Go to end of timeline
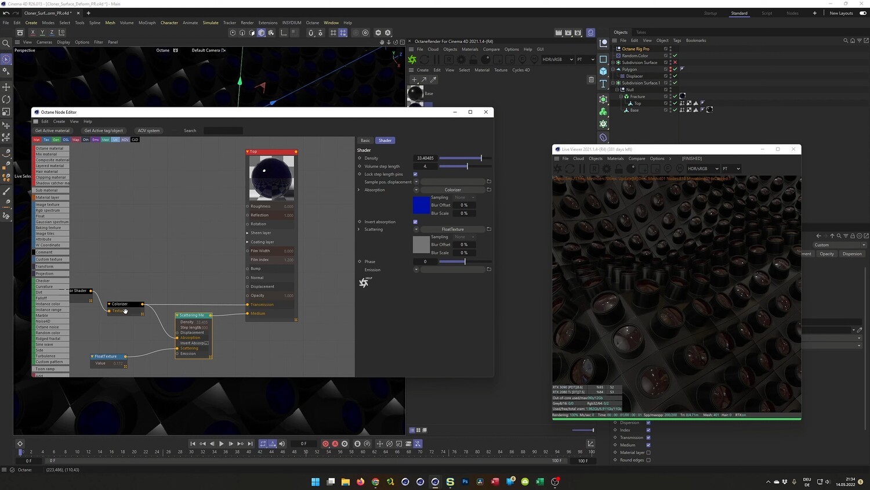The width and height of the screenshot is (870, 490). [x=250, y=444]
